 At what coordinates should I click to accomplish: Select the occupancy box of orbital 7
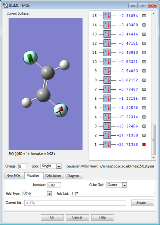107,89
